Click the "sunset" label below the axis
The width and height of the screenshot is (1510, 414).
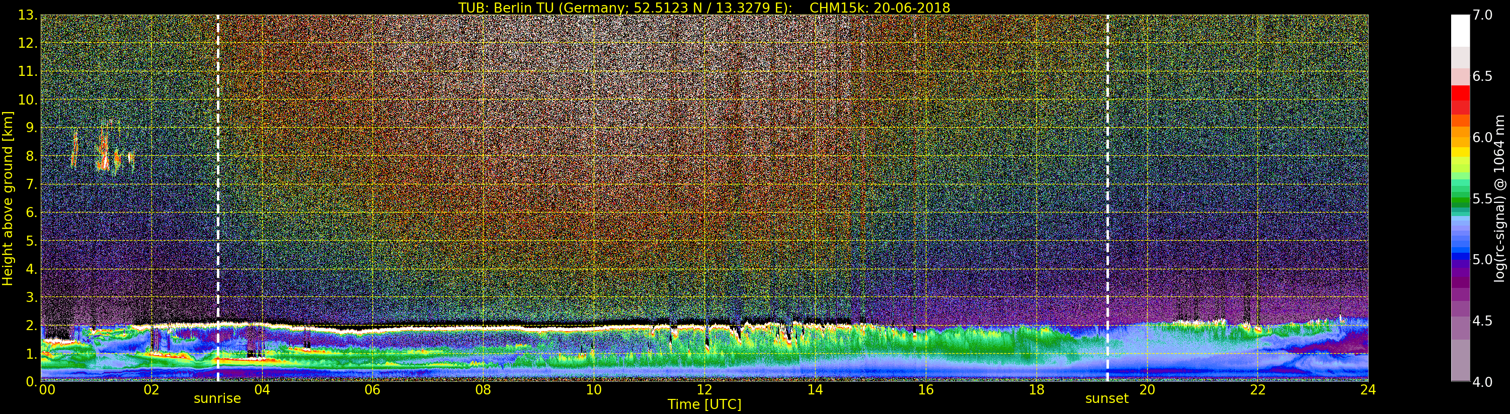[1106, 399]
